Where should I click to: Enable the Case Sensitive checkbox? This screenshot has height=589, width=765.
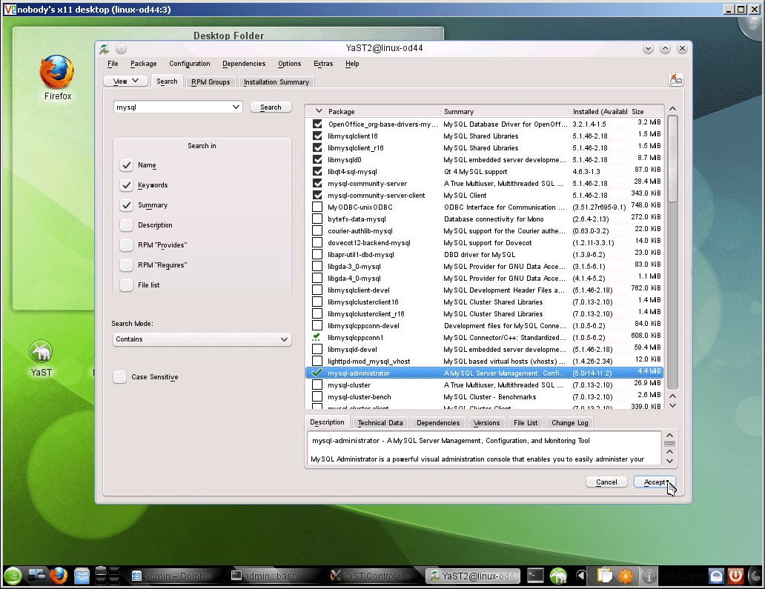click(119, 377)
